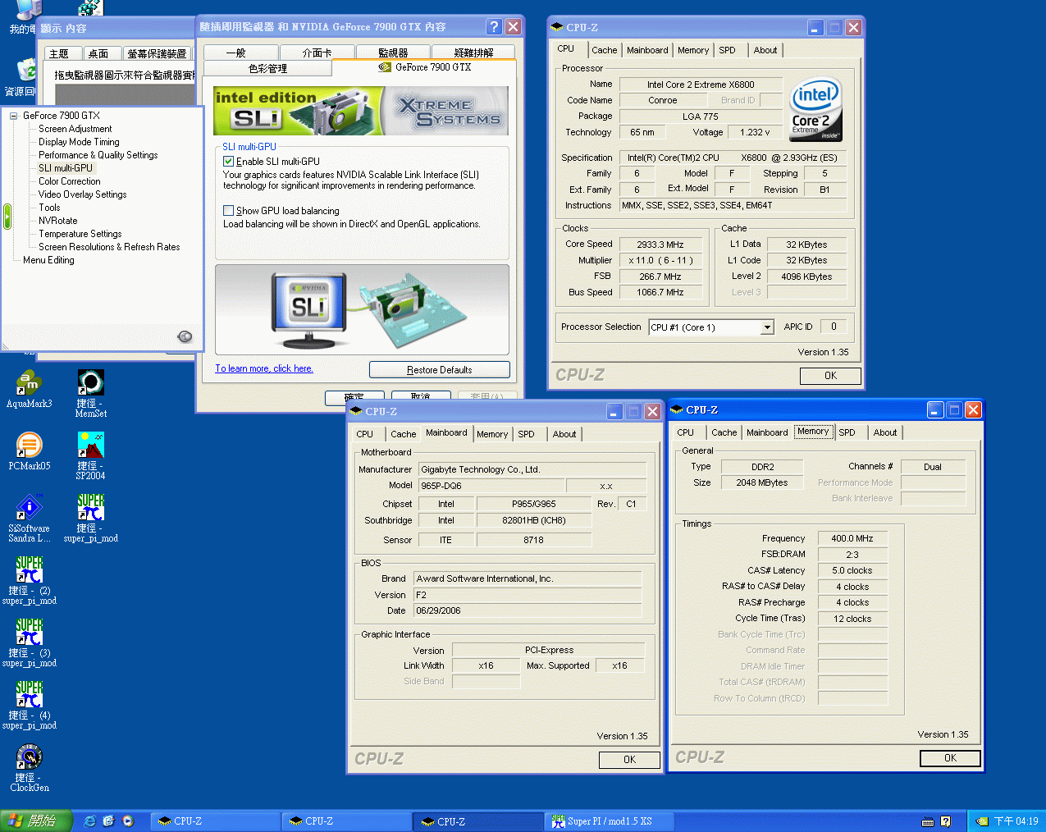Click the question-mark icon in system tray
Image resolution: width=1046 pixels, height=832 pixels.
(x=945, y=821)
